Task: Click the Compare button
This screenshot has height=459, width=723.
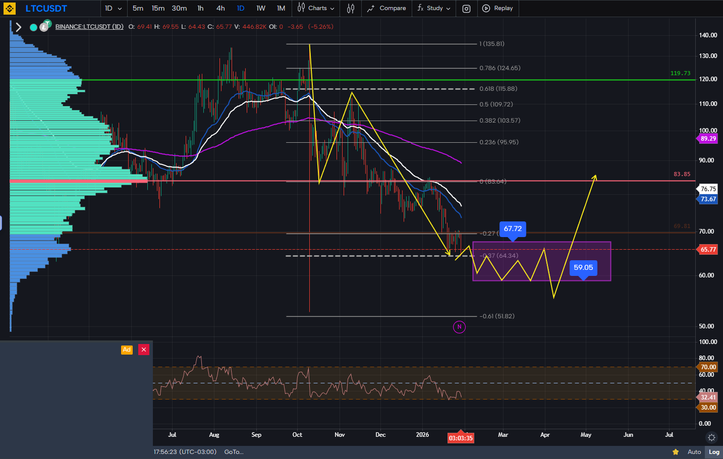Action: [x=386, y=9]
